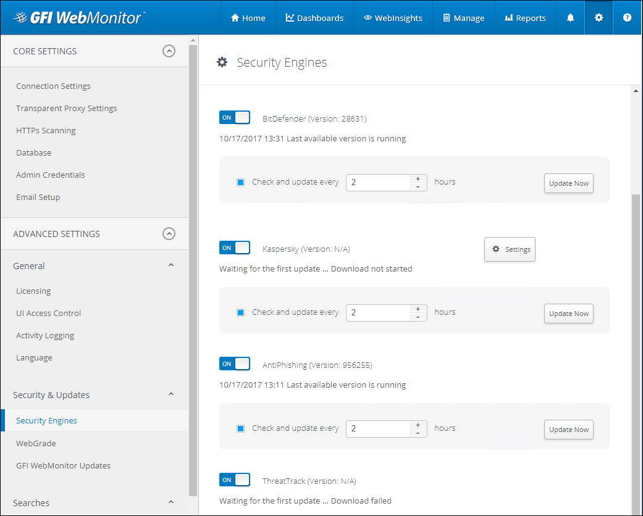The width and height of the screenshot is (643, 516).
Task: Click the sidebar scroll up arrow
Action: click(x=193, y=40)
